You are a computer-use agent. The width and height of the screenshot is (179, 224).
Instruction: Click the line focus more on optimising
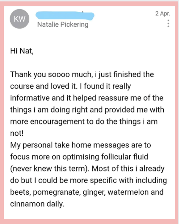(x=79, y=157)
